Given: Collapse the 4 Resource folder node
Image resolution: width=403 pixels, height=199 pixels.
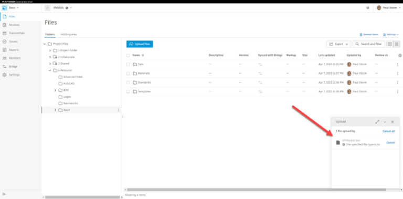Looking at the screenshot, I should click(50, 70).
